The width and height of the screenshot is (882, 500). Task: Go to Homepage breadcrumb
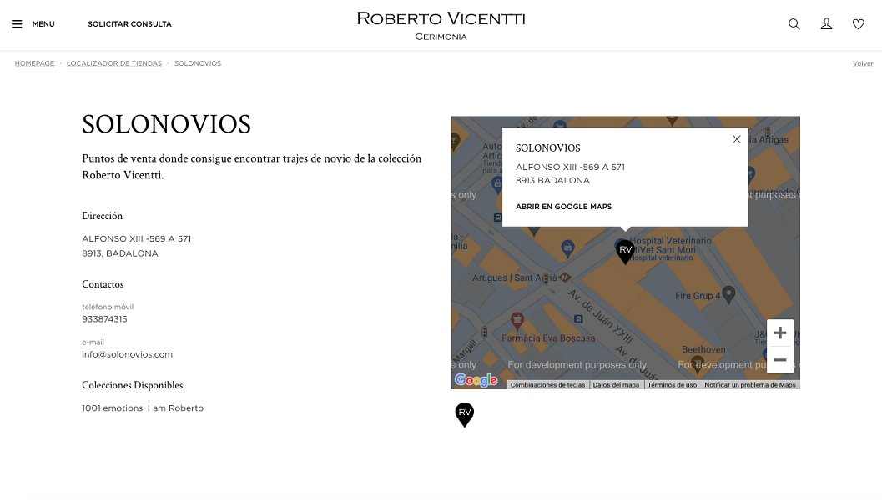[x=34, y=63]
